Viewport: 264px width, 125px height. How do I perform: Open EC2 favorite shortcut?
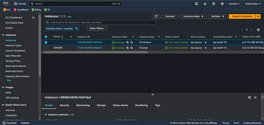click(7, 10)
